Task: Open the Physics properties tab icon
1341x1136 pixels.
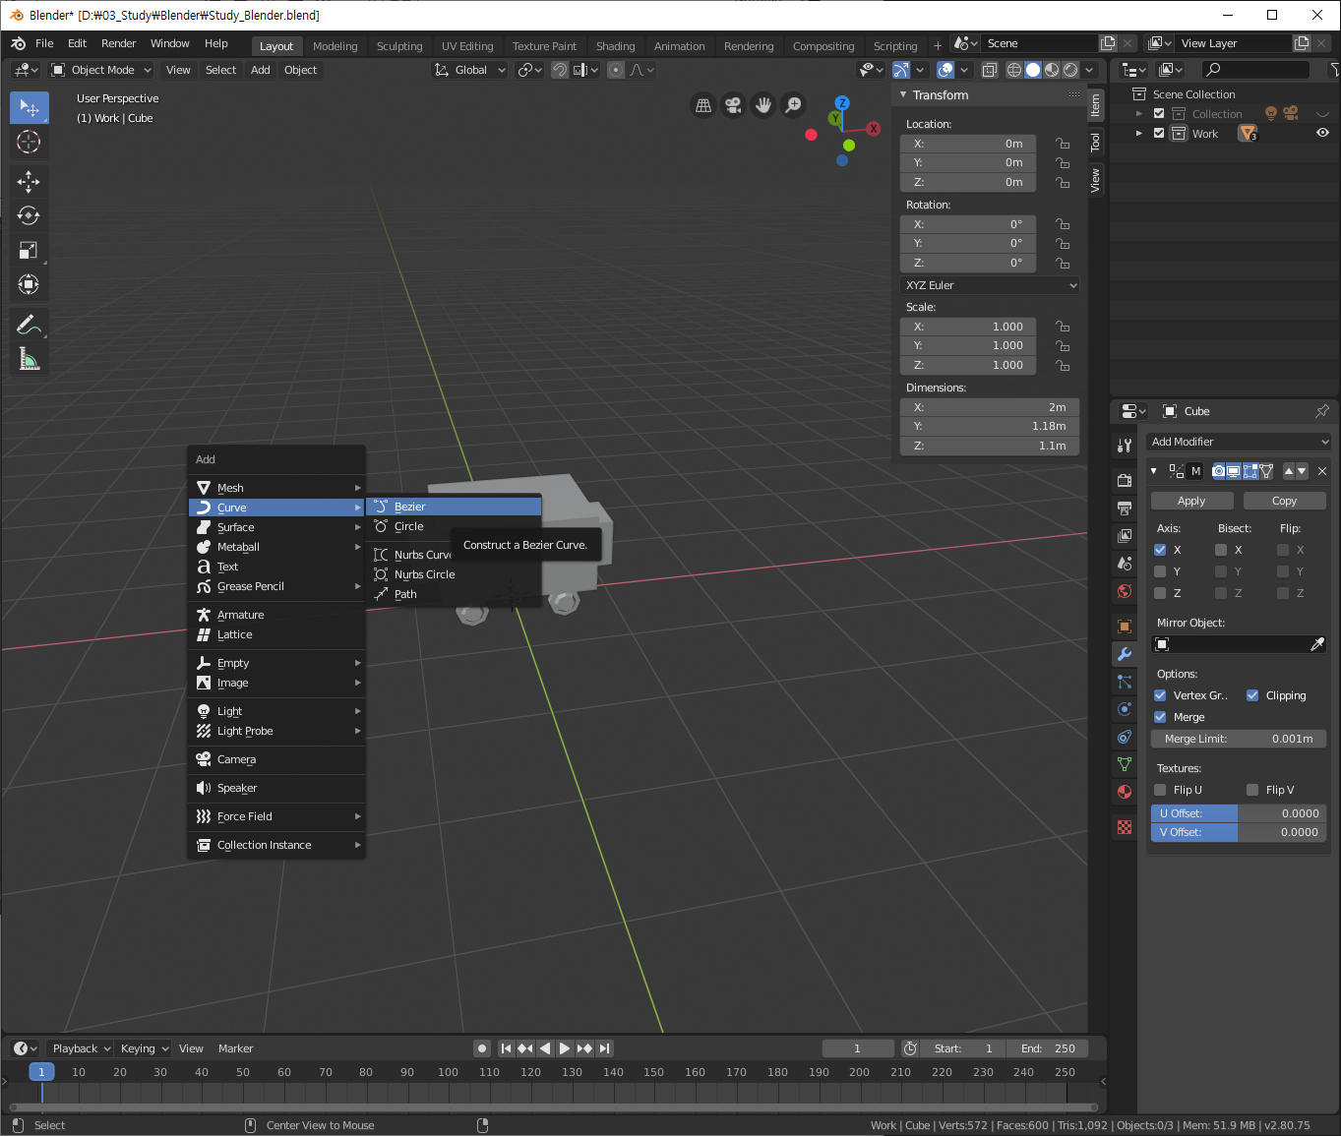Action: pos(1125,709)
